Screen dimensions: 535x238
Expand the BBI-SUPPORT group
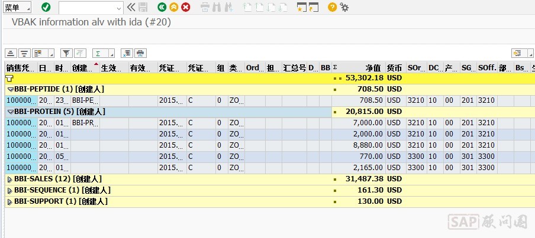pyautogui.click(x=10, y=201)
